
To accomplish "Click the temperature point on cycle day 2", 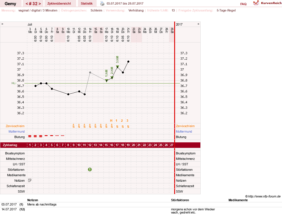I will pos(35,86).
